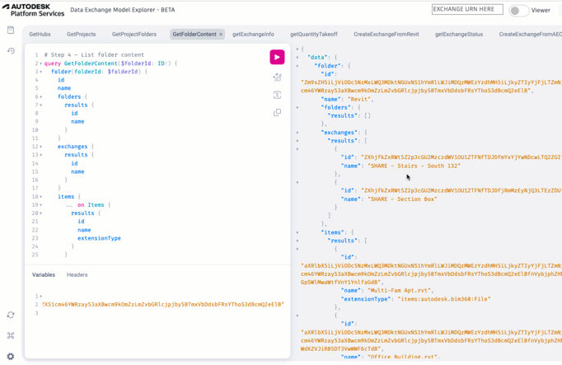Select the GetFolderContent tab
This screenshot has width=562, height=365.
[194, 35]
